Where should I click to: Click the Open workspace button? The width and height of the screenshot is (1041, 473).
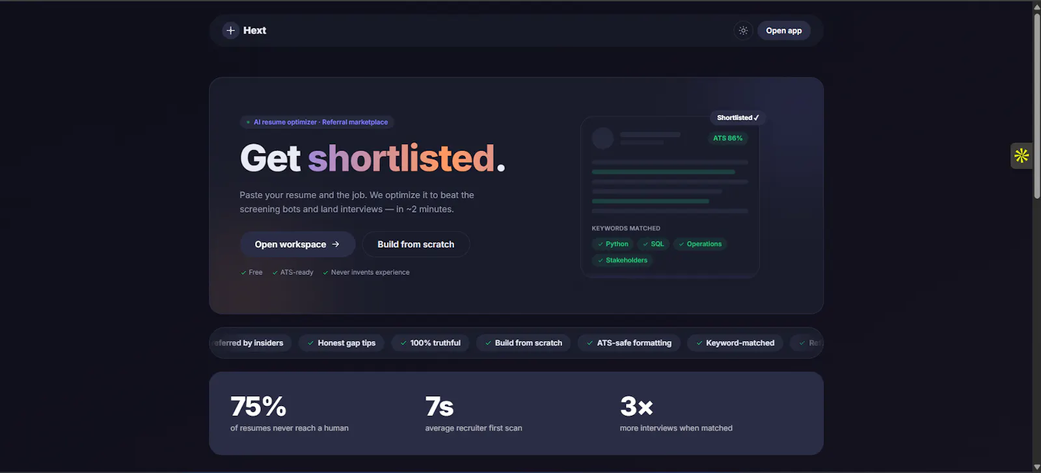297,244
